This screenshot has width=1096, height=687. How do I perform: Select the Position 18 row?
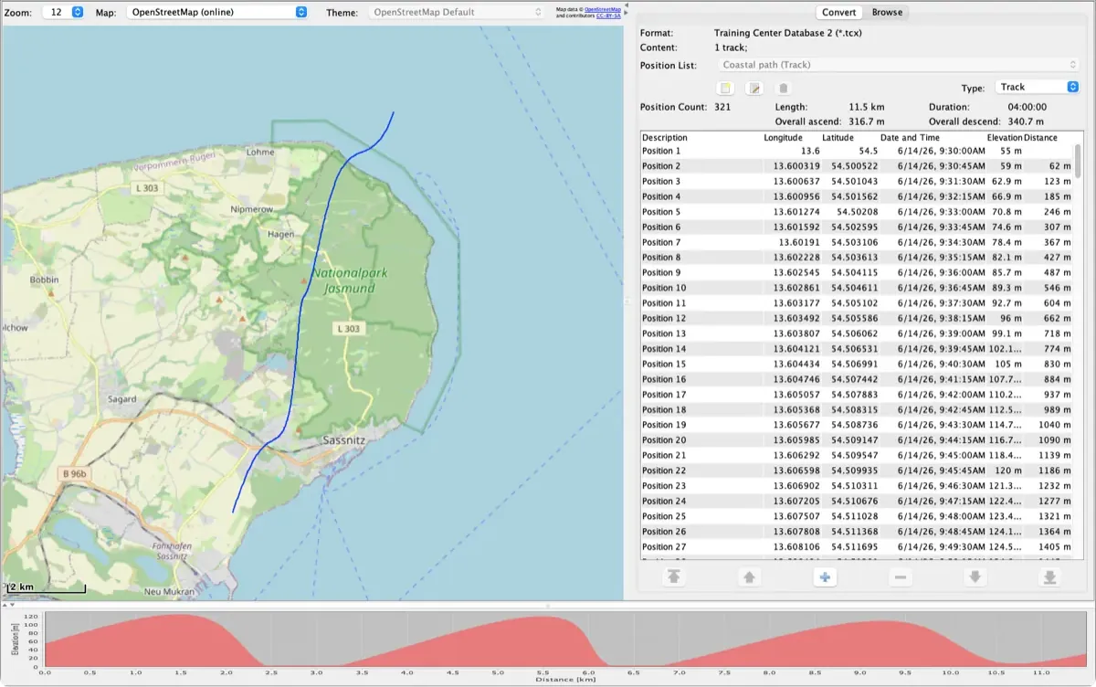[x=857, y=409]
